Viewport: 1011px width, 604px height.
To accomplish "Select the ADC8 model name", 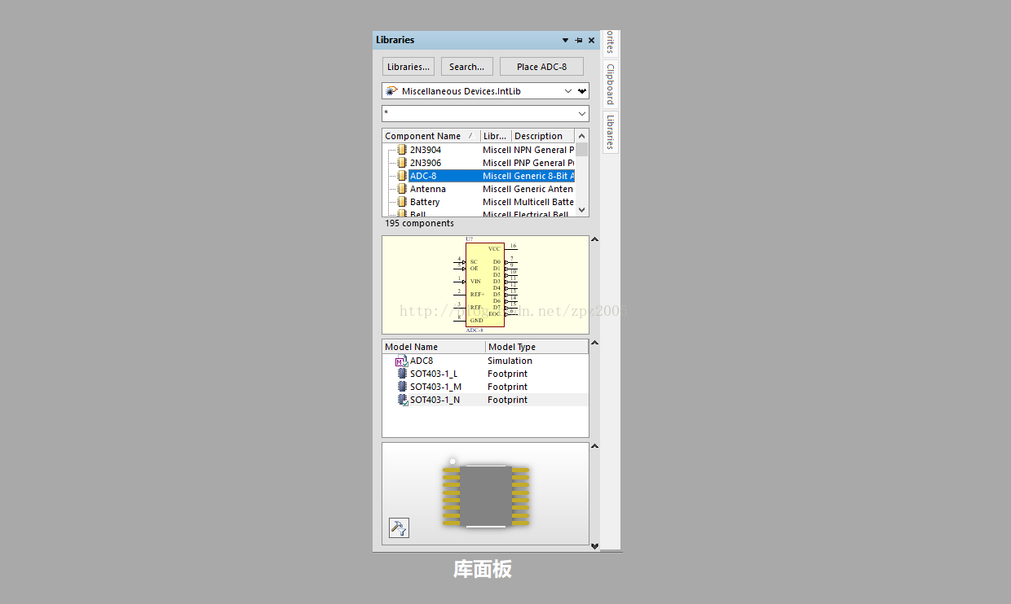I will pos(422,361).
